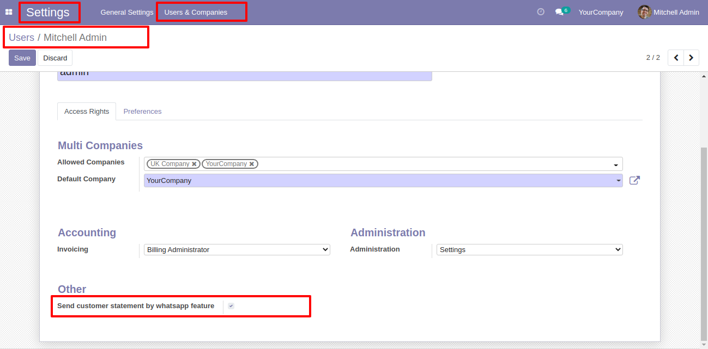Open the Administration Settings dropdown
Viewport: 708px width, 349px height.
pyautogui.click(x=530, y=249)
